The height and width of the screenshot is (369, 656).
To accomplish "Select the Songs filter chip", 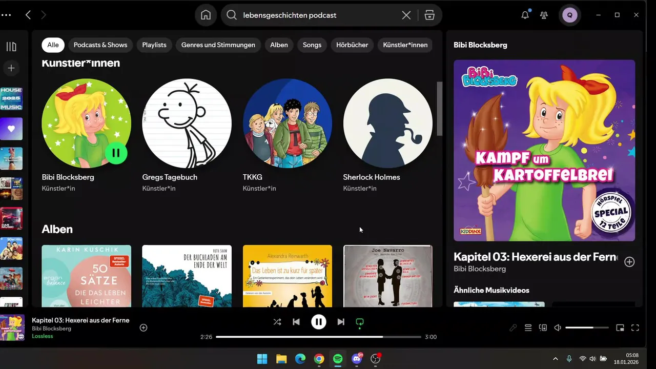I will (312, 45).
